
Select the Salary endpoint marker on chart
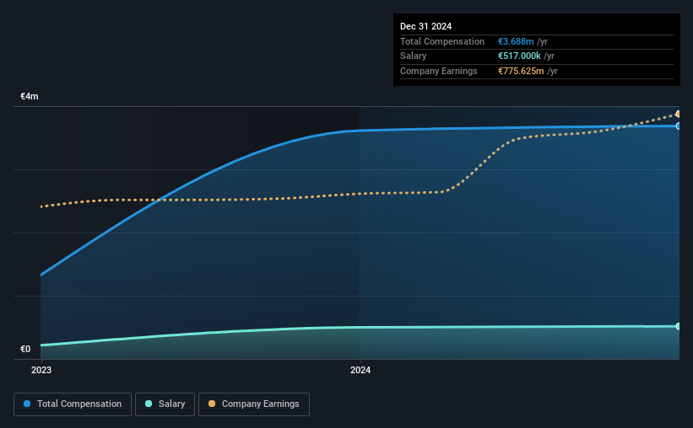click(x=678, y=327)
